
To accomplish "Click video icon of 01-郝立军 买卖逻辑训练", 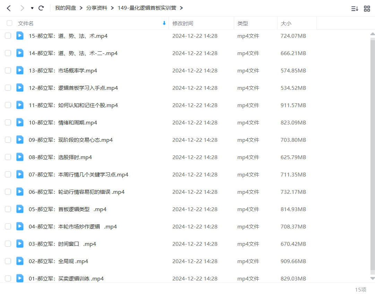I will (x=20, y=278).
